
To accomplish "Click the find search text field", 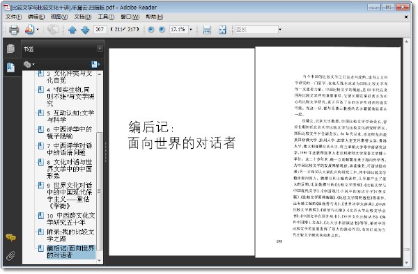I will tap(256, 29).
